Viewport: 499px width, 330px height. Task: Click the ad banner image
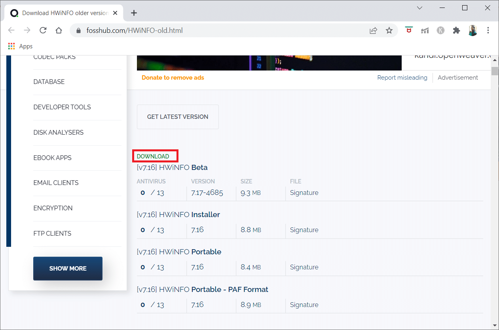[x=269, y=63]
